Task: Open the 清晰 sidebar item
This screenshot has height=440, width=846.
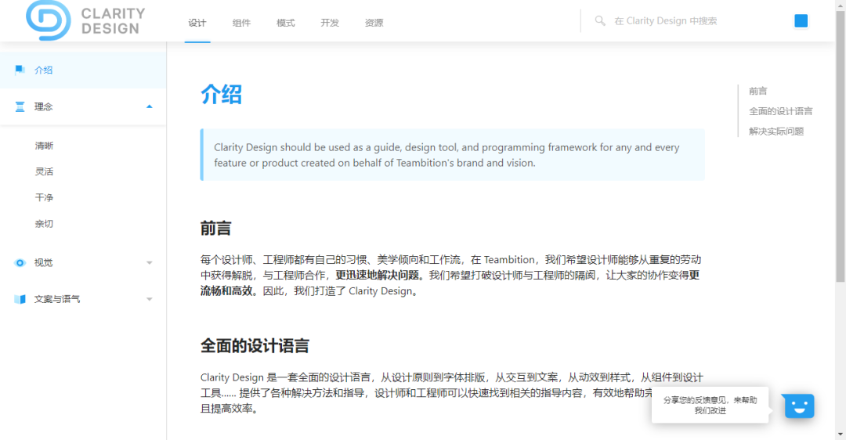Action: click(x=44, y=146)
